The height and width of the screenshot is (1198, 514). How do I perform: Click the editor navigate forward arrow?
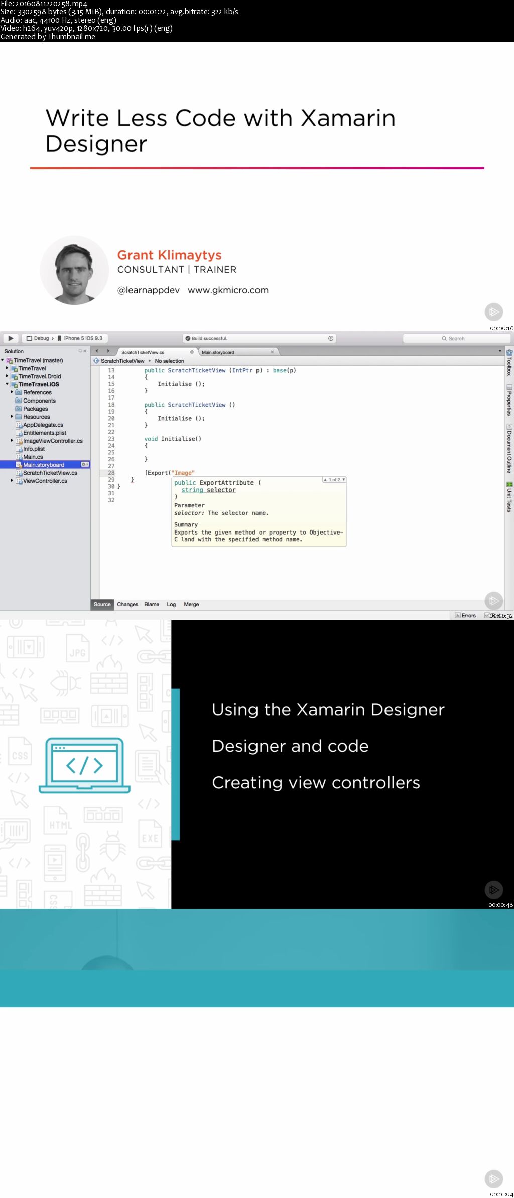tap(108, 351)
